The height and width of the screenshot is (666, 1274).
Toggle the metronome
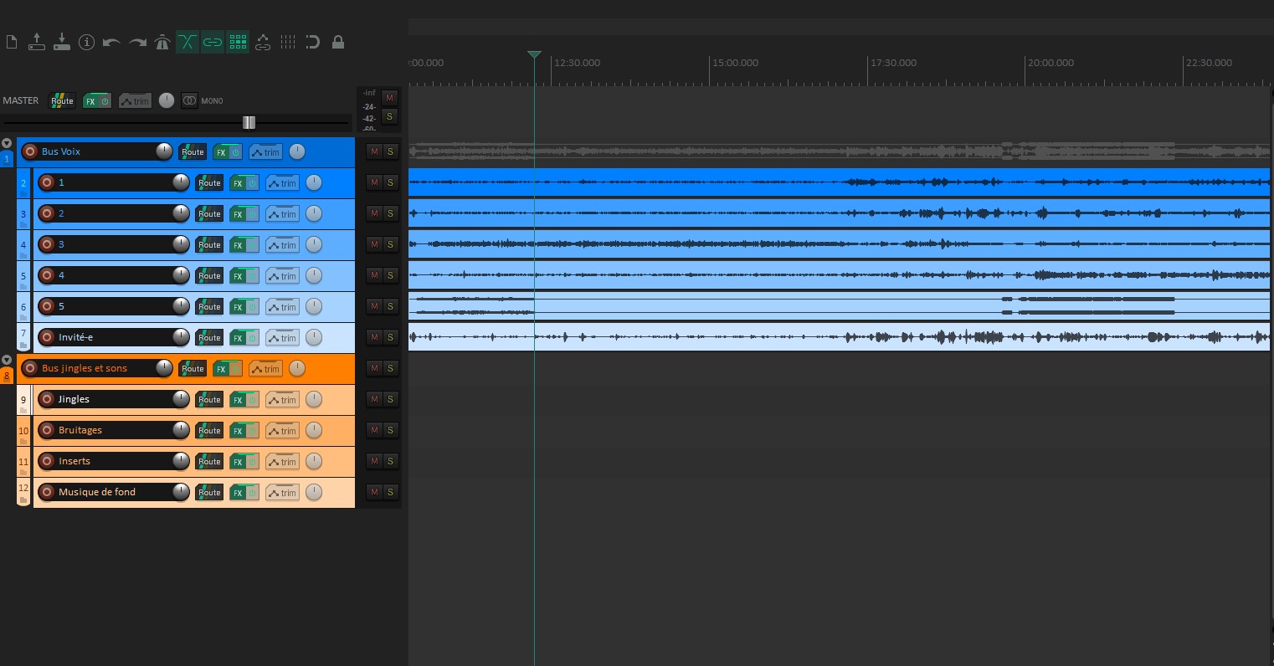162,42
